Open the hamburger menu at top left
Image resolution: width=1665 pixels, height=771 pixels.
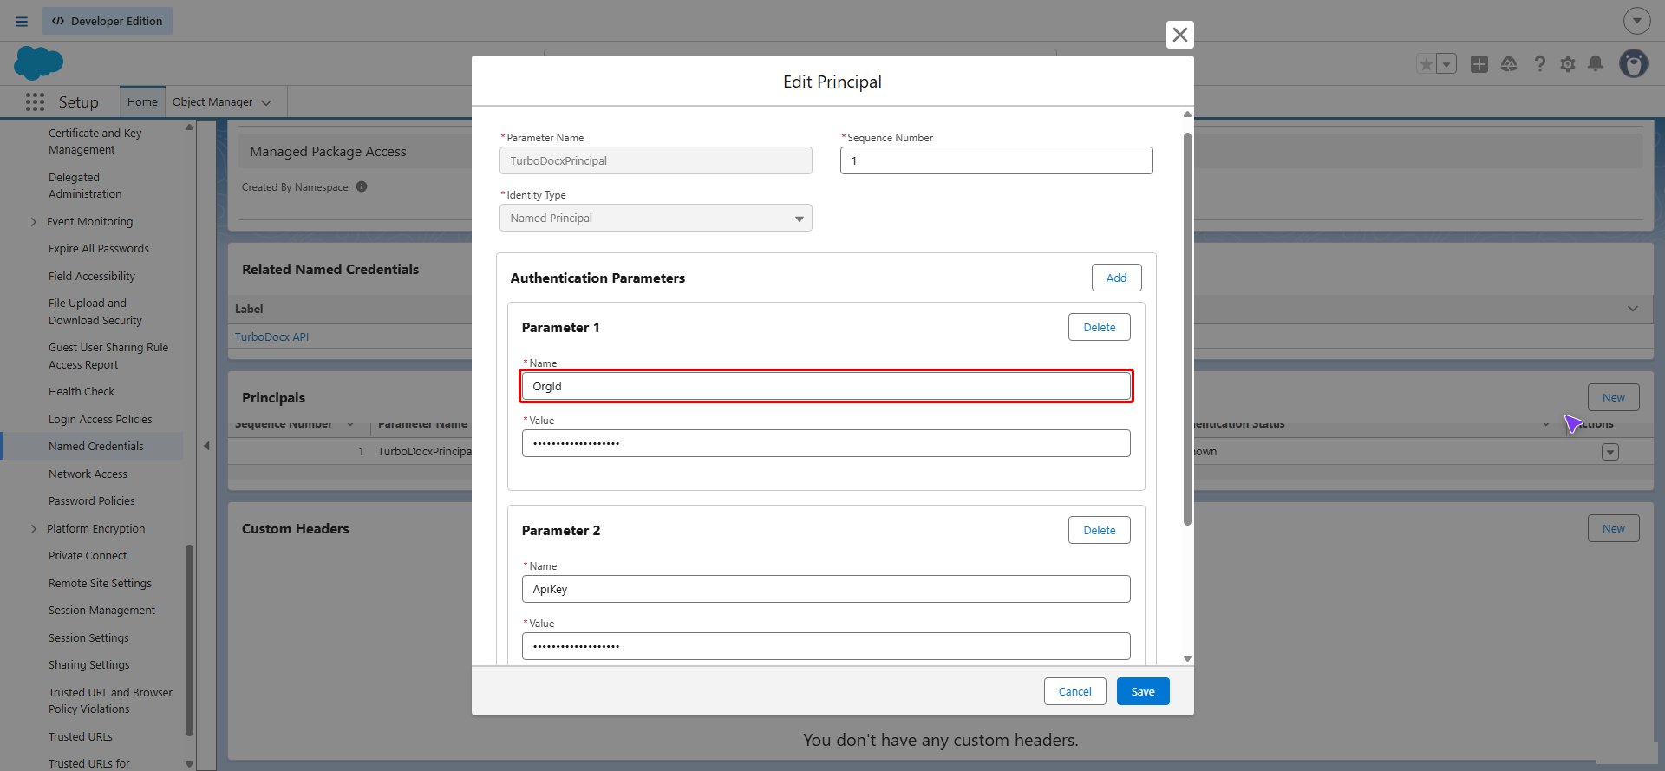(x=22, y=21)
